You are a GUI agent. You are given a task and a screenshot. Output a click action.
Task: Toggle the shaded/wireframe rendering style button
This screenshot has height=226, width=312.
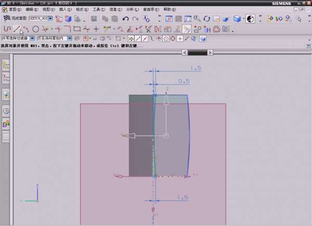tap(238, 19)
